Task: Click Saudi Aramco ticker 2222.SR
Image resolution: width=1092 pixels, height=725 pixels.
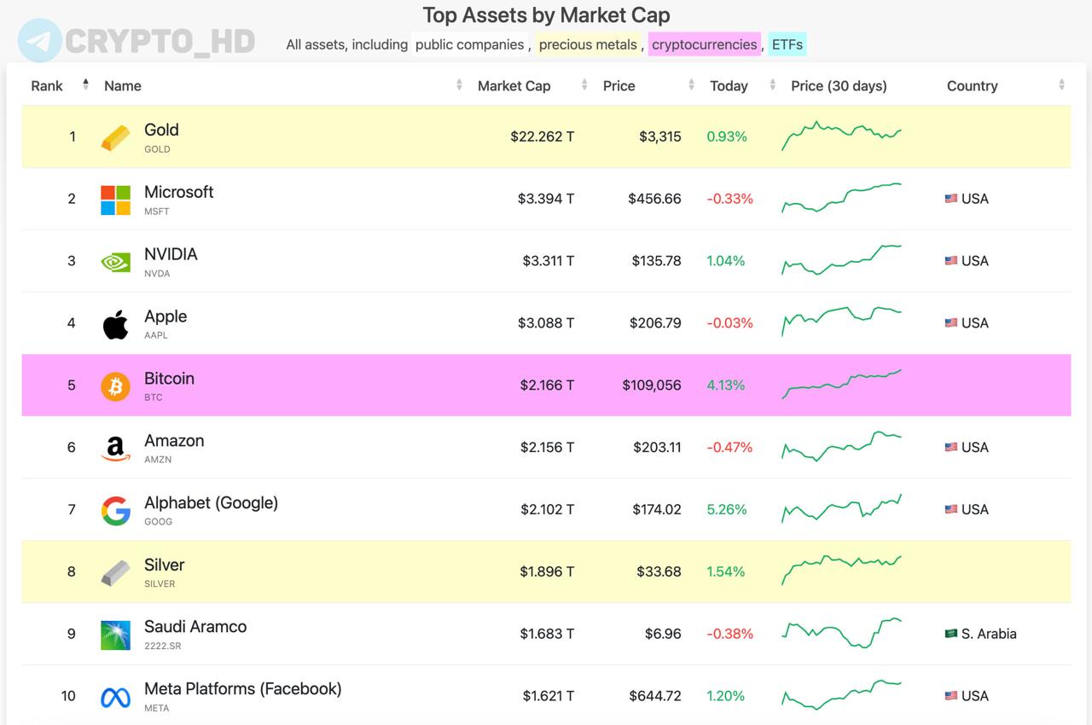Action: pyautogui.click(x=163, y=647)
